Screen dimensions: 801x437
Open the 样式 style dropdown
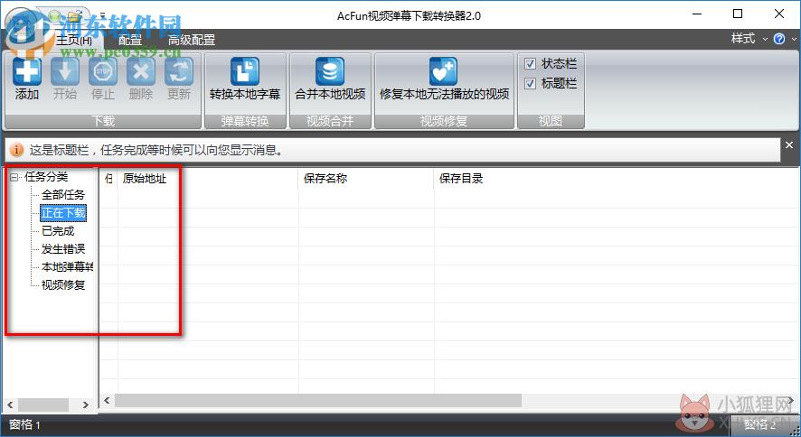pyautogui.click(x=749, y=39)
